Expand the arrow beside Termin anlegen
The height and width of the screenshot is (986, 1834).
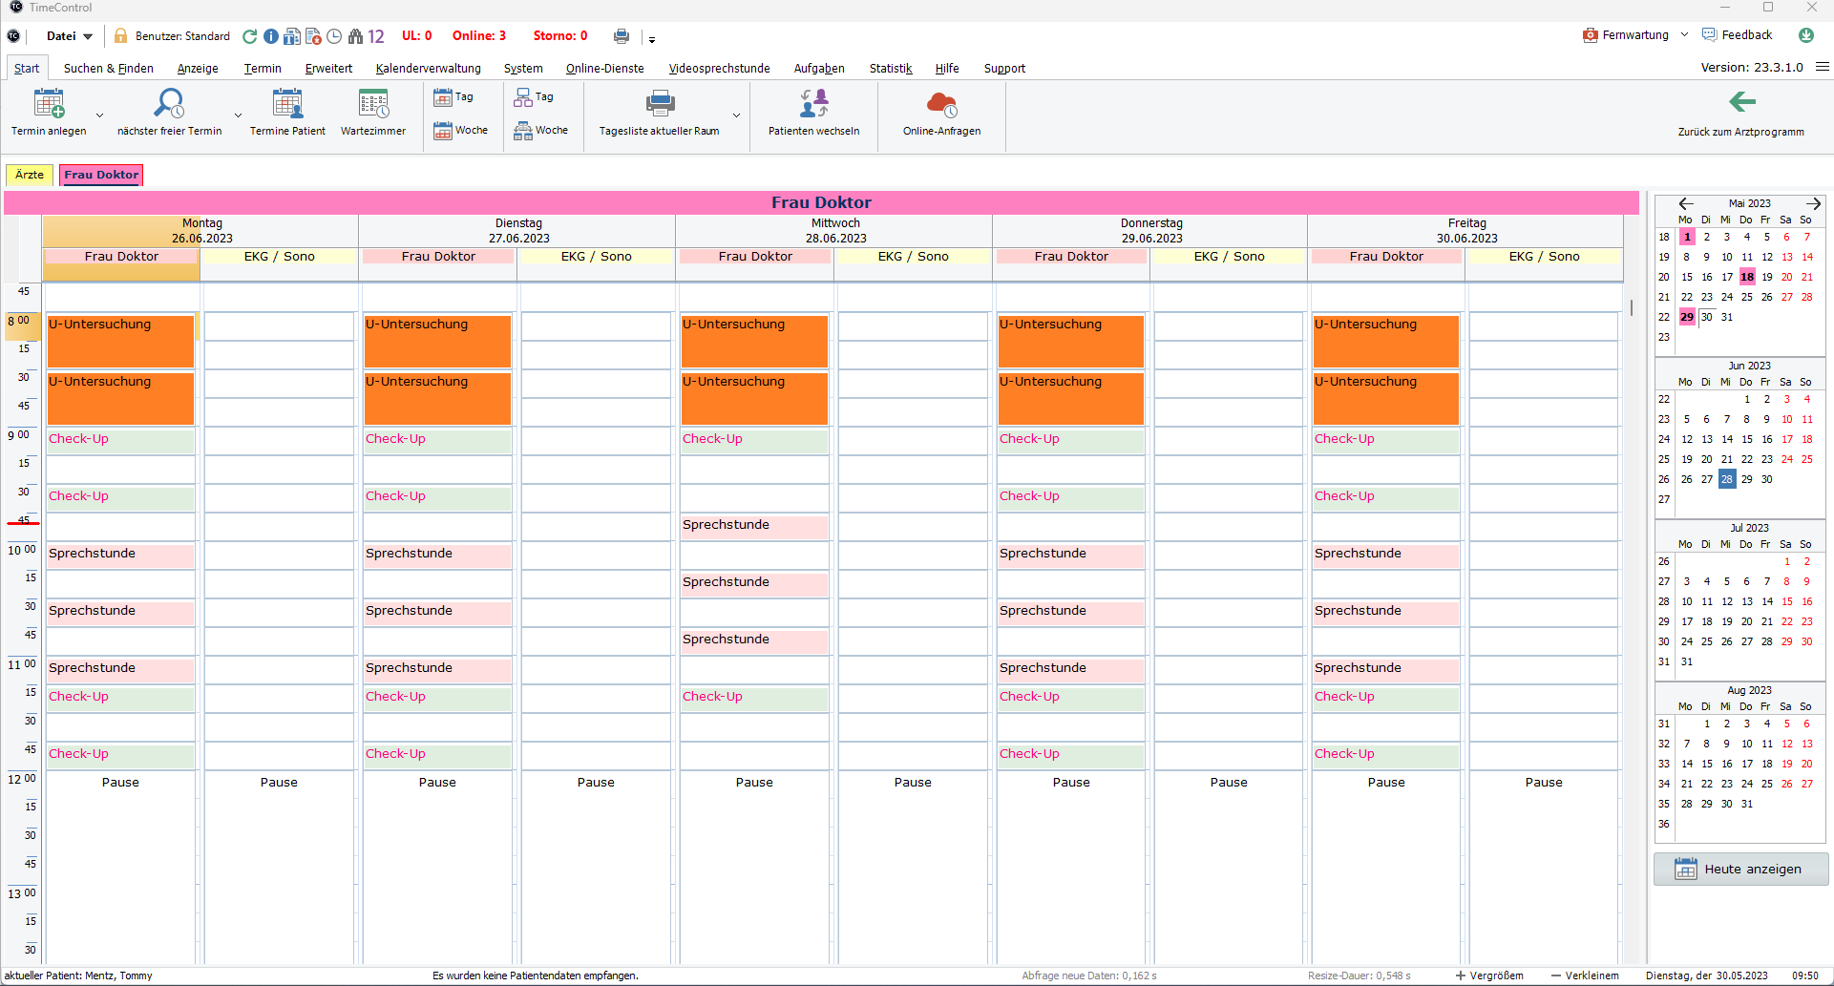click(99, 115)
